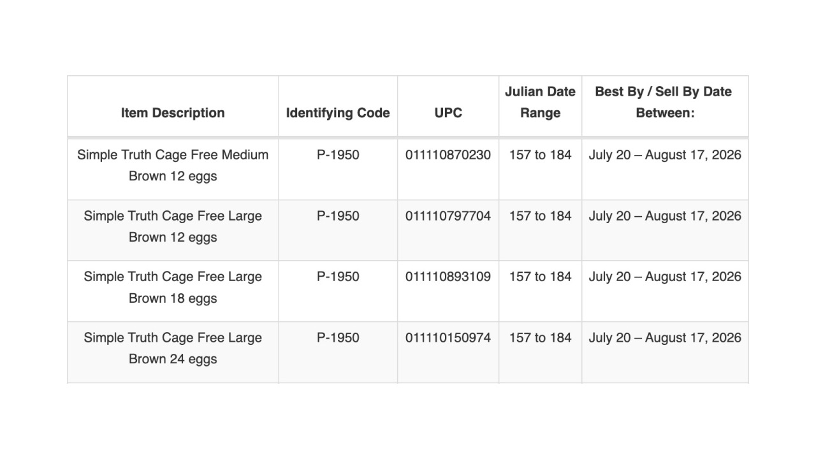816x459 pixels.
Task: Select the Julian Date Range header
Action: (x=540, y=102)
